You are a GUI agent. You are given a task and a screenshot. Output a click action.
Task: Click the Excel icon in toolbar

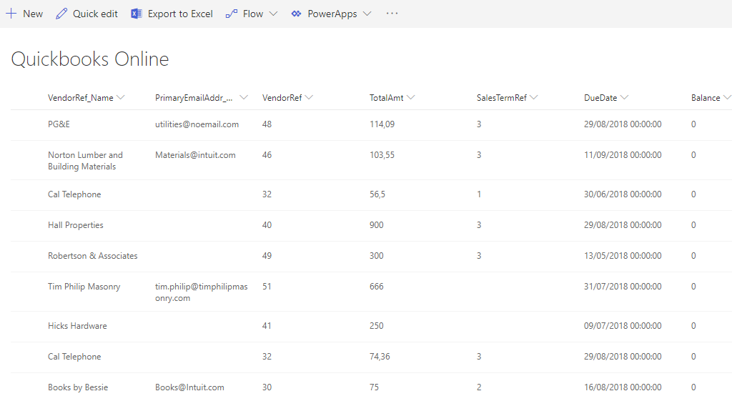[x=137, y=14]
